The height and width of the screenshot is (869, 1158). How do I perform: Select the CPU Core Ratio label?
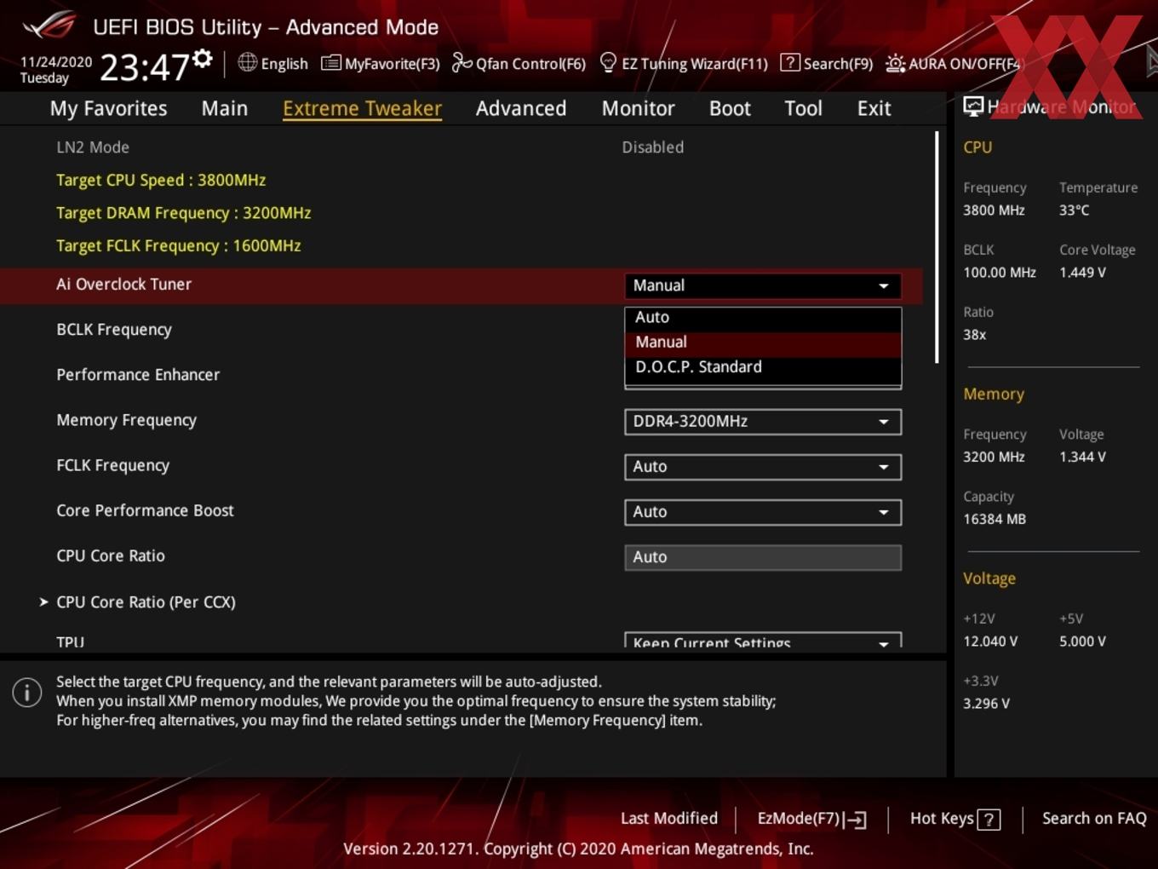point(111,555)
